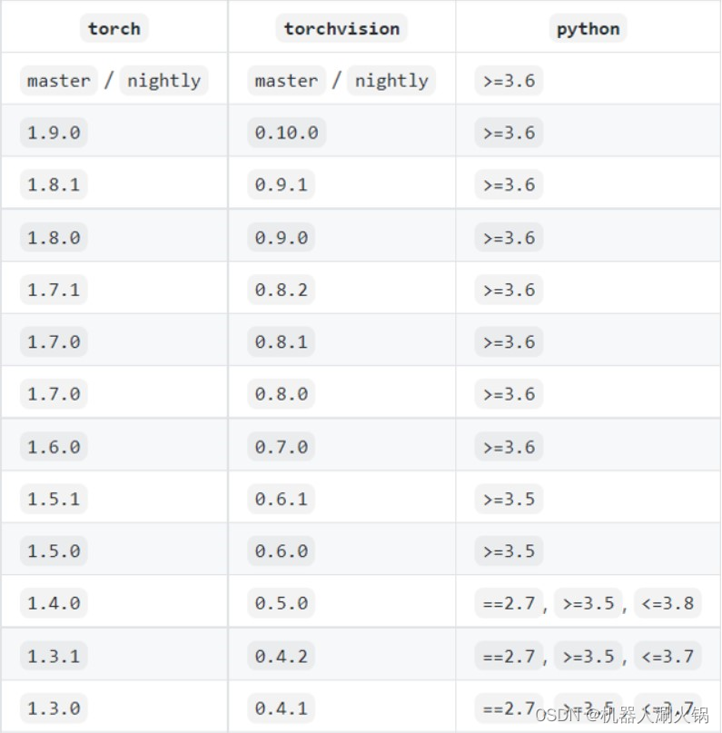Image resolution: width=722 pixels, height=733 pixels.
Task: Click the python column header
Action: pos(588,28)
